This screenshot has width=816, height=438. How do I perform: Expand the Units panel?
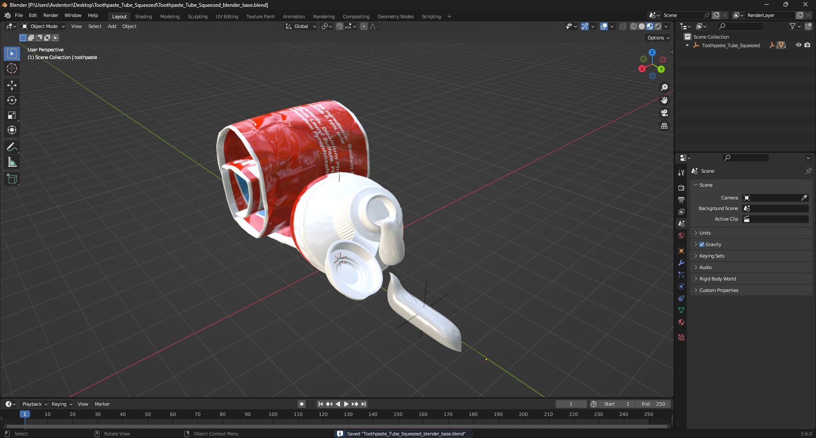tap(751, 233)
